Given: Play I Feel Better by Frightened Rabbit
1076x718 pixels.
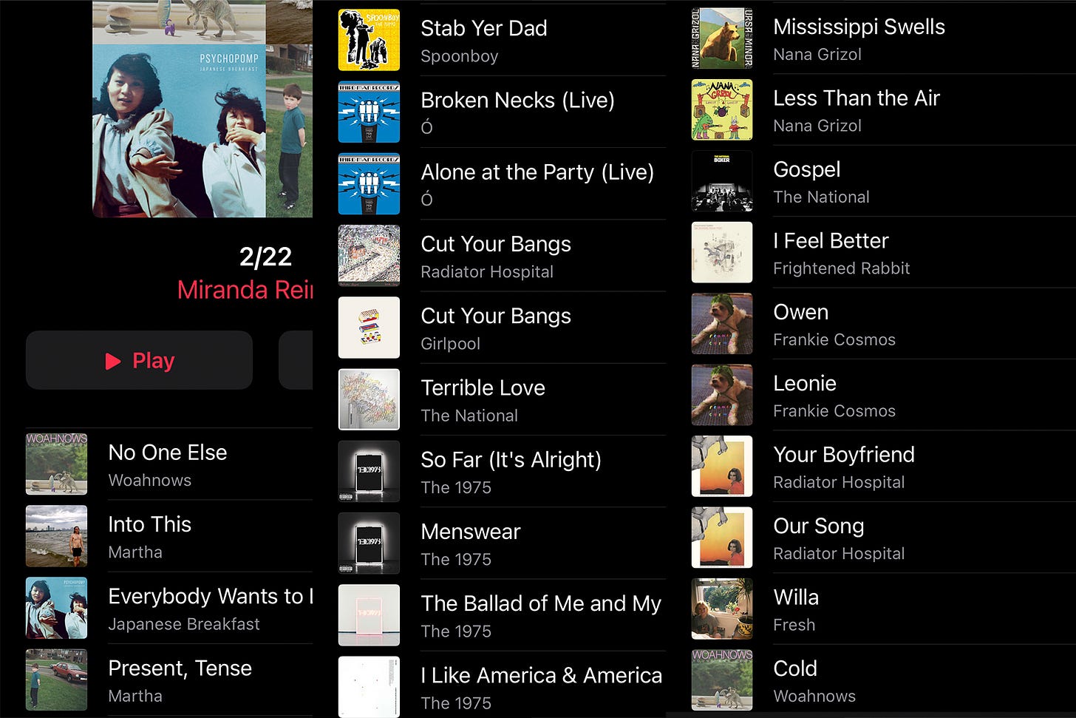Looking at the screenshot, I should click(883, 252).
